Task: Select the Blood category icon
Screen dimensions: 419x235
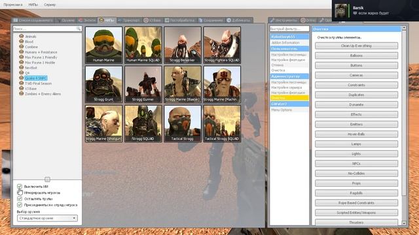Action: 22,41
